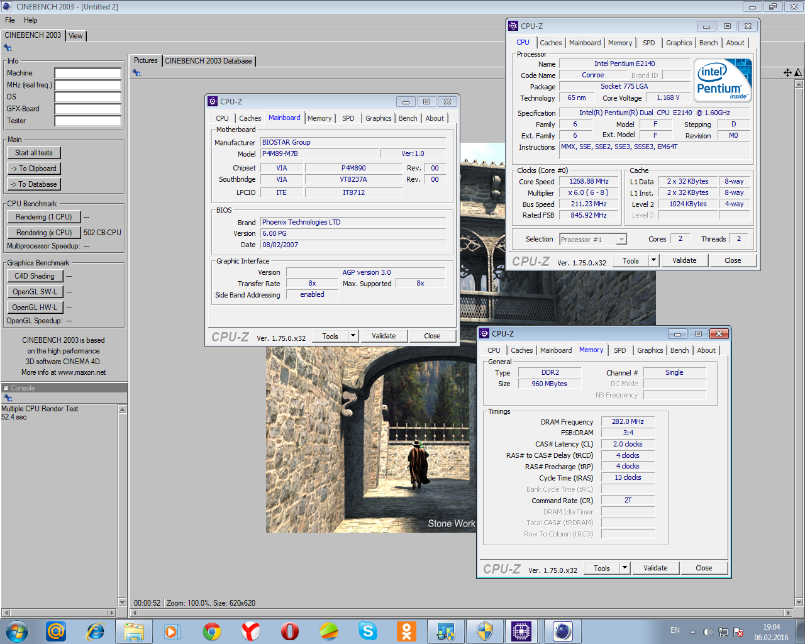Image resolution: width=805 pixels, height=644 pixels.
Task: Click picture viewer vertical scrollbar down arrow
Action: click(799, 602)
